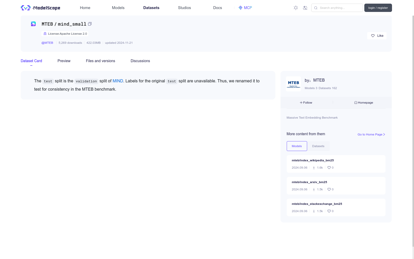Click heart icon for index_arxiv_bm25
Screen dimensions: 414x259
pyautogui.click(x=329, y=189)
